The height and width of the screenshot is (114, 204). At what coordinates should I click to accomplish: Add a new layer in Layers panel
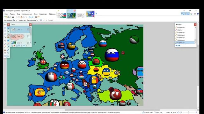point(11,46)
